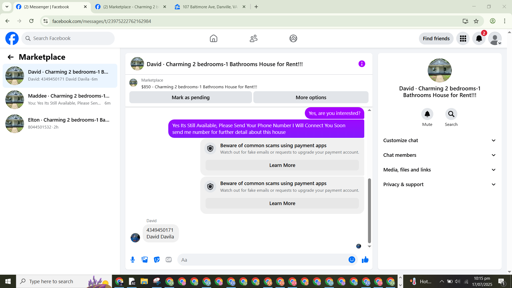The width and height of the screenshot is (512, 288).
Task: Expand Privacy & support section
Action: pyautogui.click(x=440, y=185)
